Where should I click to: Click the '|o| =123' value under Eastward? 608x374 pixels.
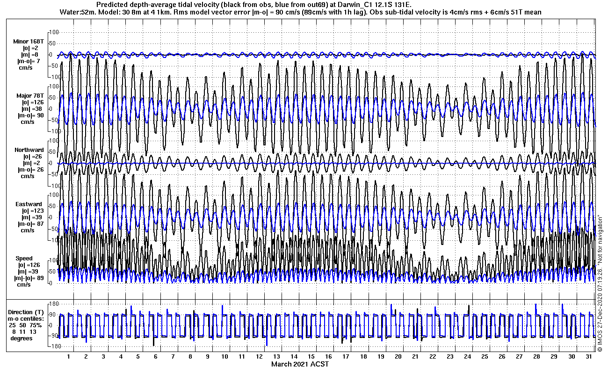click(32, 211)
